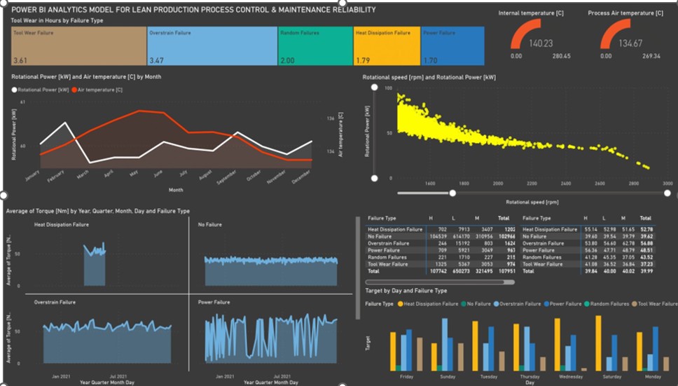Click the yellow Heat Dissipation Failure tile

[x=387, y=46]
